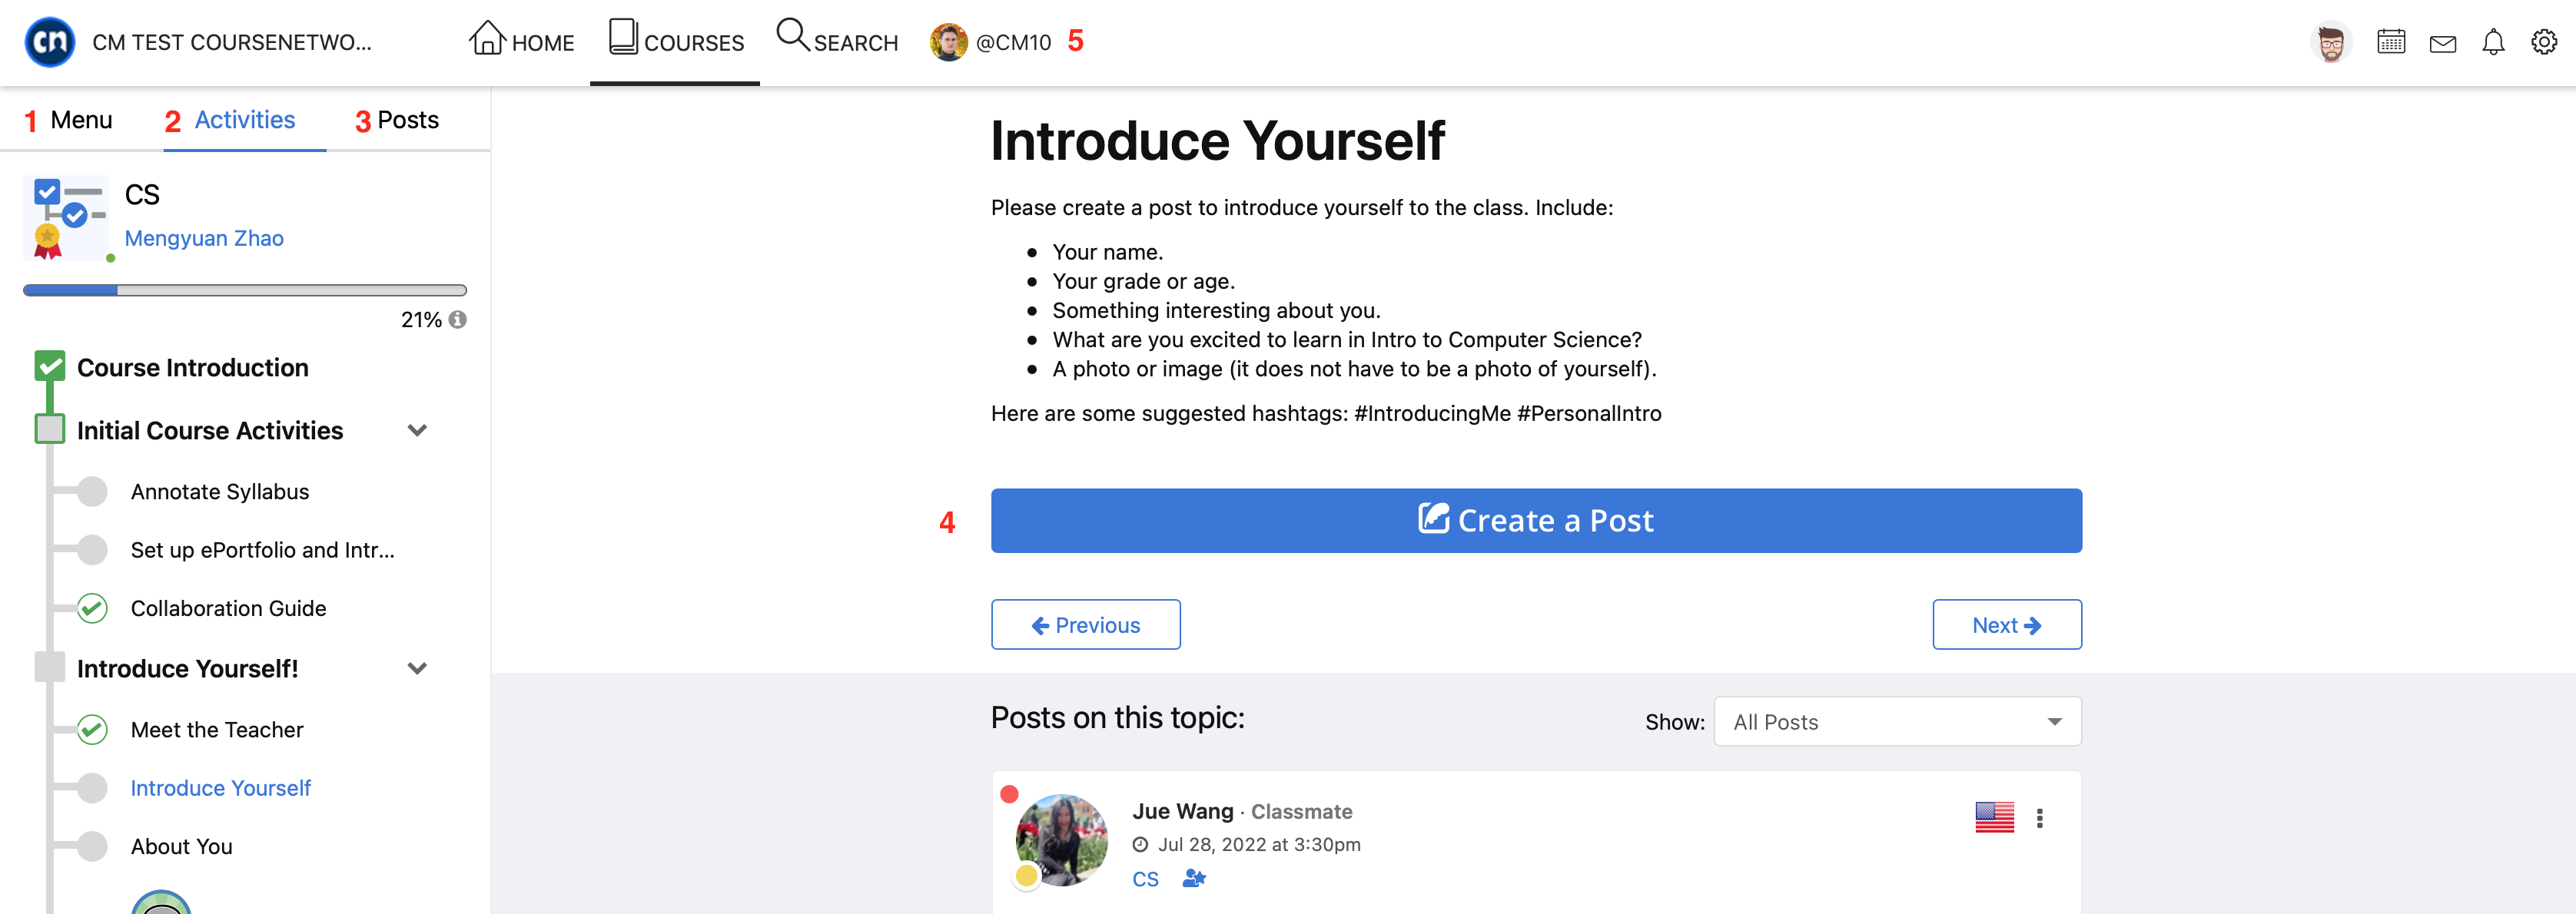Click the post date Jul 28, 2022 at 3:30pm
2576x914 pixels.
(1259, 844)
